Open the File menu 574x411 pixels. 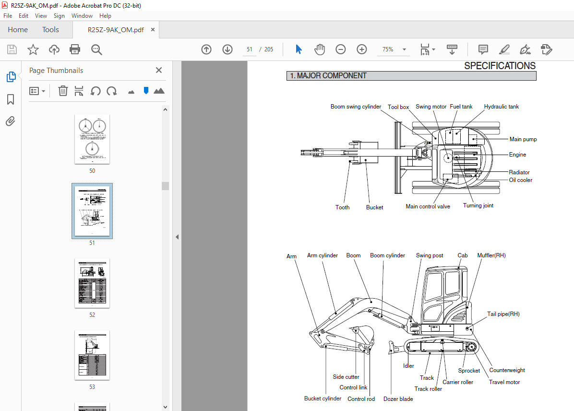point(8,16)
